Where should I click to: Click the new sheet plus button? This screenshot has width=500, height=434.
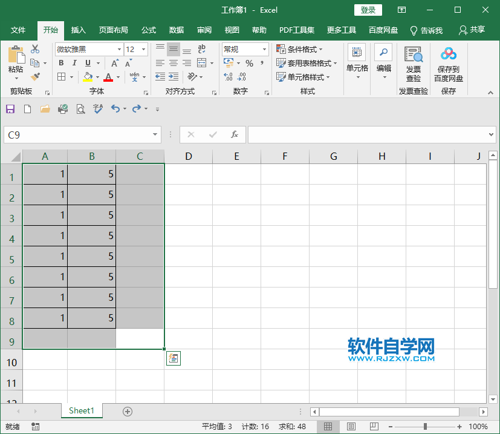[x=127, y=410]
